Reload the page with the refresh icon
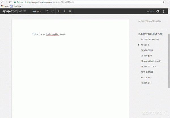This screenshot has width=170, height=118. coord(10,2)
